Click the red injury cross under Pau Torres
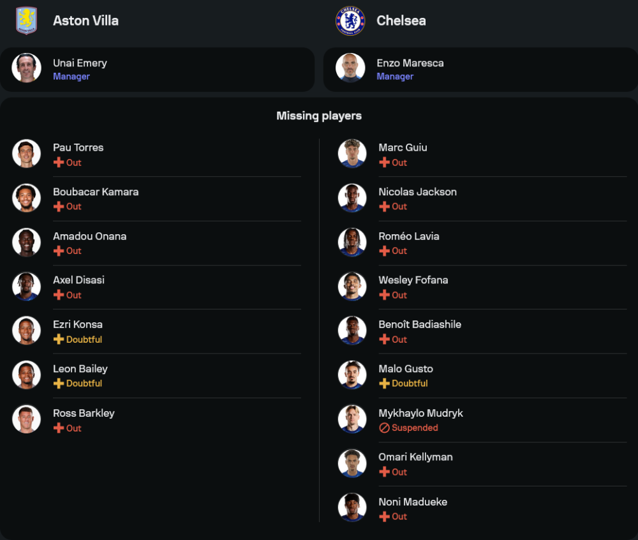Viewport: 638px width, 540px height. [x=59, y=163]
